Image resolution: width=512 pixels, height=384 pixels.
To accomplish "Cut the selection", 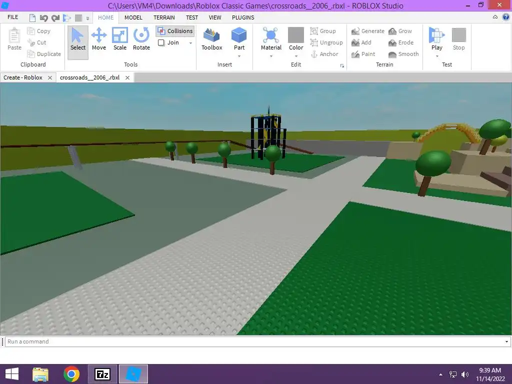I will [37, 42].
